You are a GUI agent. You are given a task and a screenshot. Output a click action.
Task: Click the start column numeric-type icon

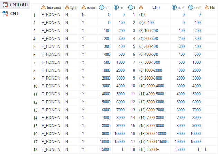174,7
